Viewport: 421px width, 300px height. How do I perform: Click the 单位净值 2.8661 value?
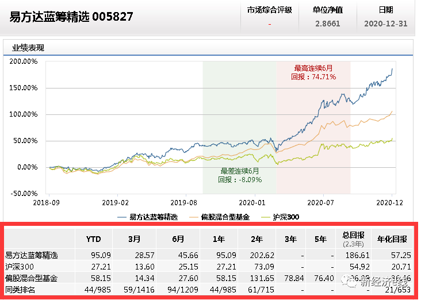click(328, 24)
